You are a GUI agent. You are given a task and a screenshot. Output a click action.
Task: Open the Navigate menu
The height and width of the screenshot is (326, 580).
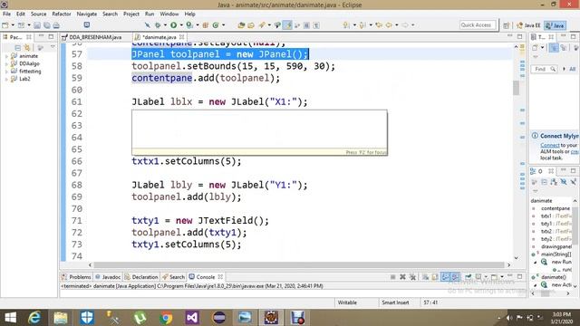point(87,14)
